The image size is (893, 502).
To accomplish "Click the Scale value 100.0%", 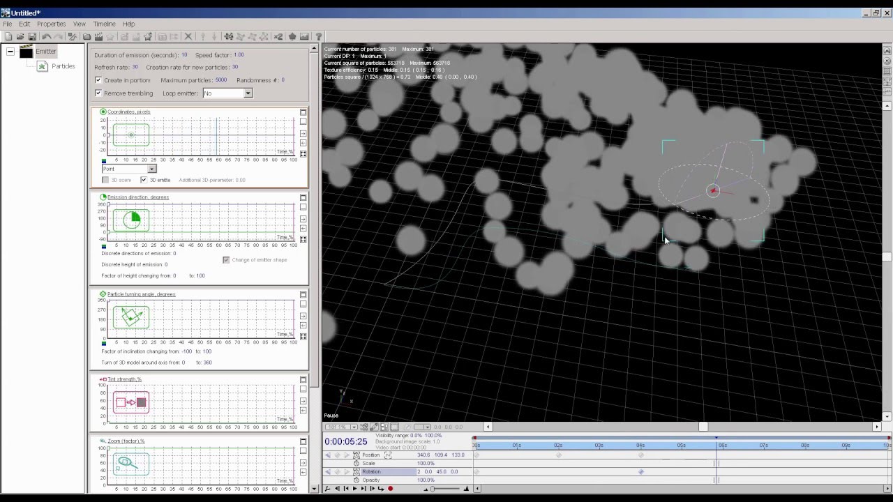I will tap(426, 464).
